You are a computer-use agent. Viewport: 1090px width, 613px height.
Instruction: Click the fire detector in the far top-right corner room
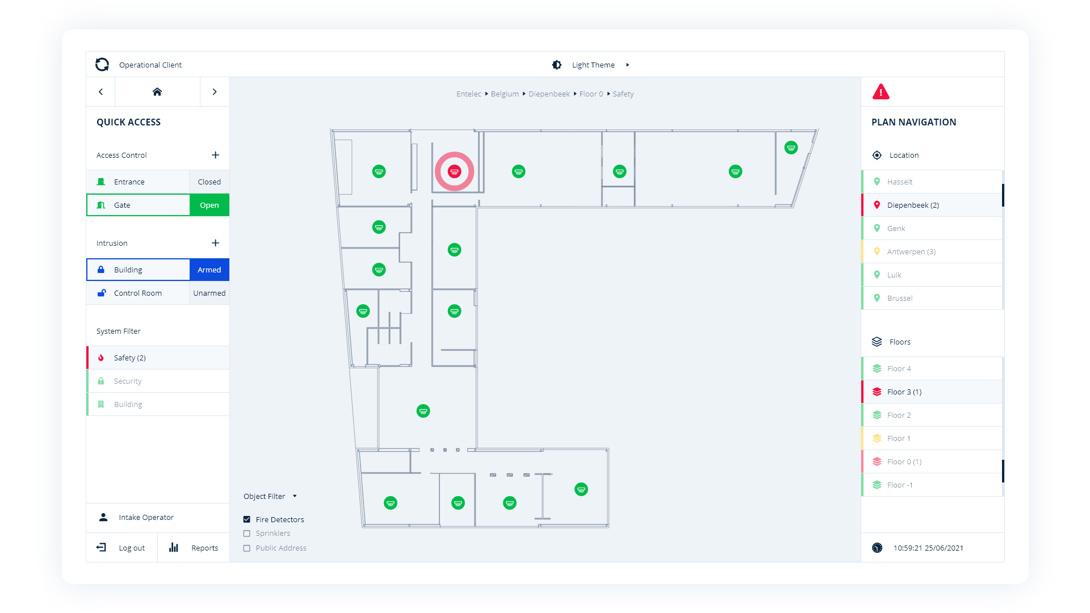pos(791,148)
